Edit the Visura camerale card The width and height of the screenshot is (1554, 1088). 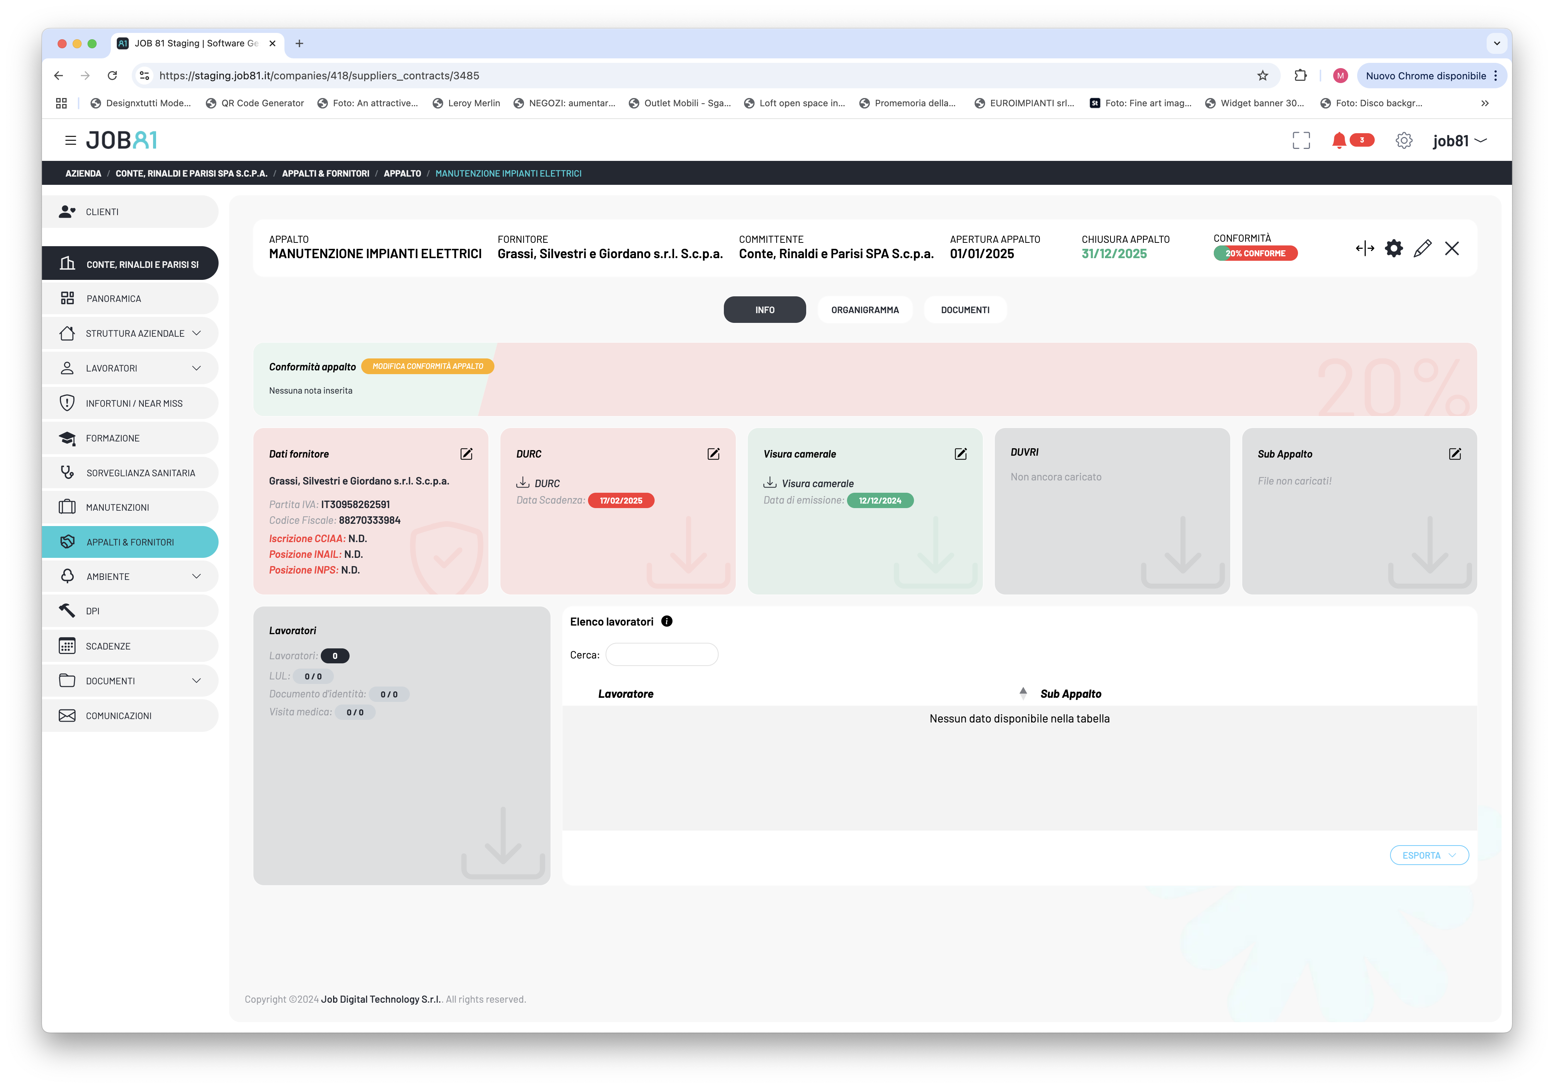point(960,454)
